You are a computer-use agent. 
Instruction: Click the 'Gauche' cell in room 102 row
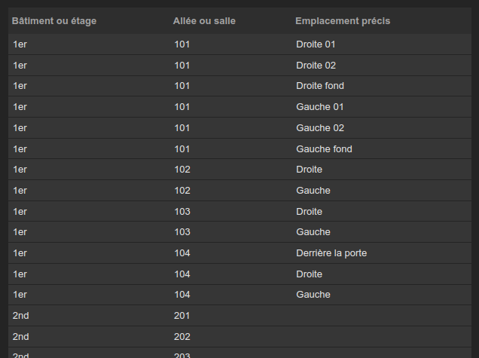(313, 191)
